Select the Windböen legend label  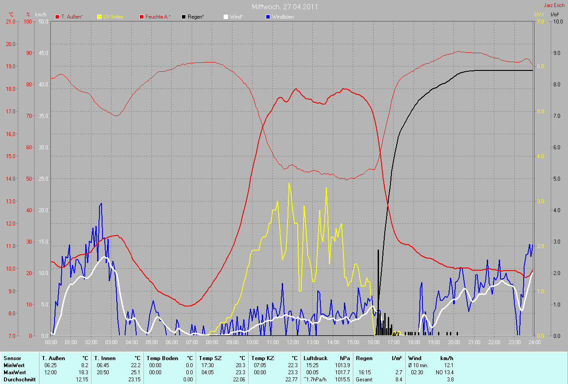tap(283, 17)
